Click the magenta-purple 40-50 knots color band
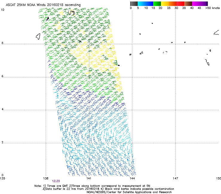 click(x=200, y=4)
